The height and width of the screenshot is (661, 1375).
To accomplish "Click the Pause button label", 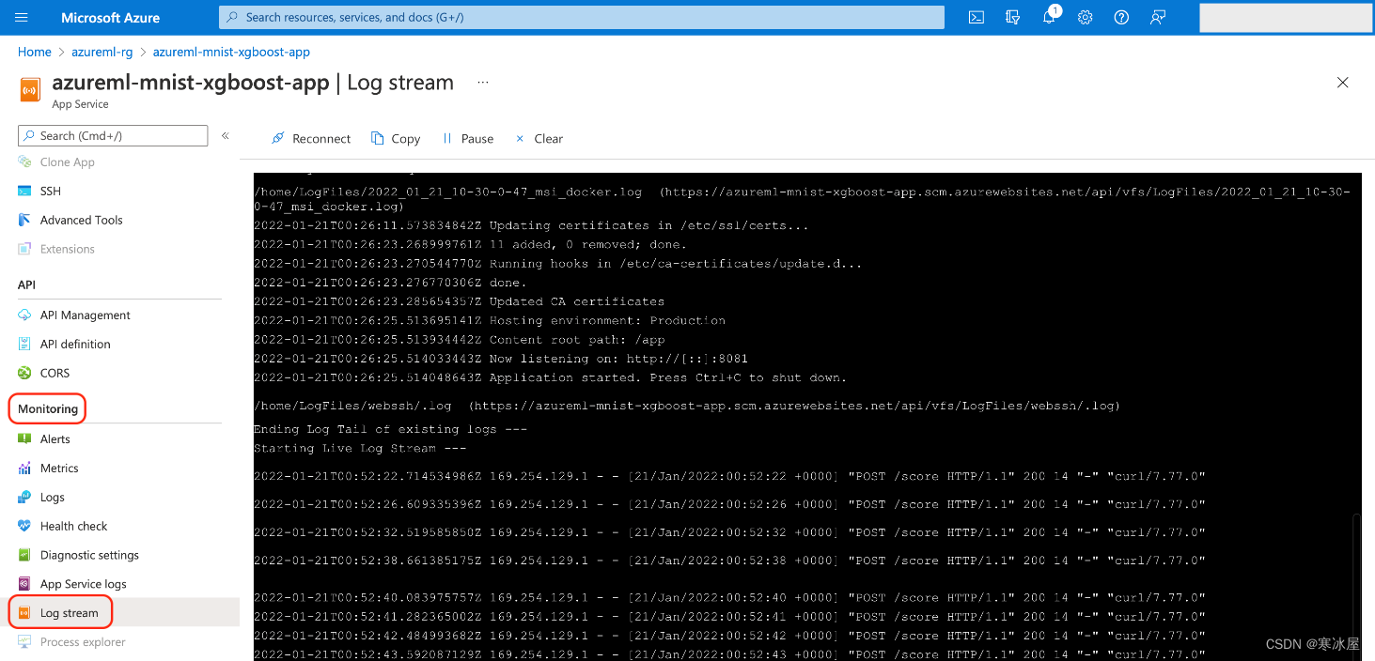I will [x=477, y=139].
